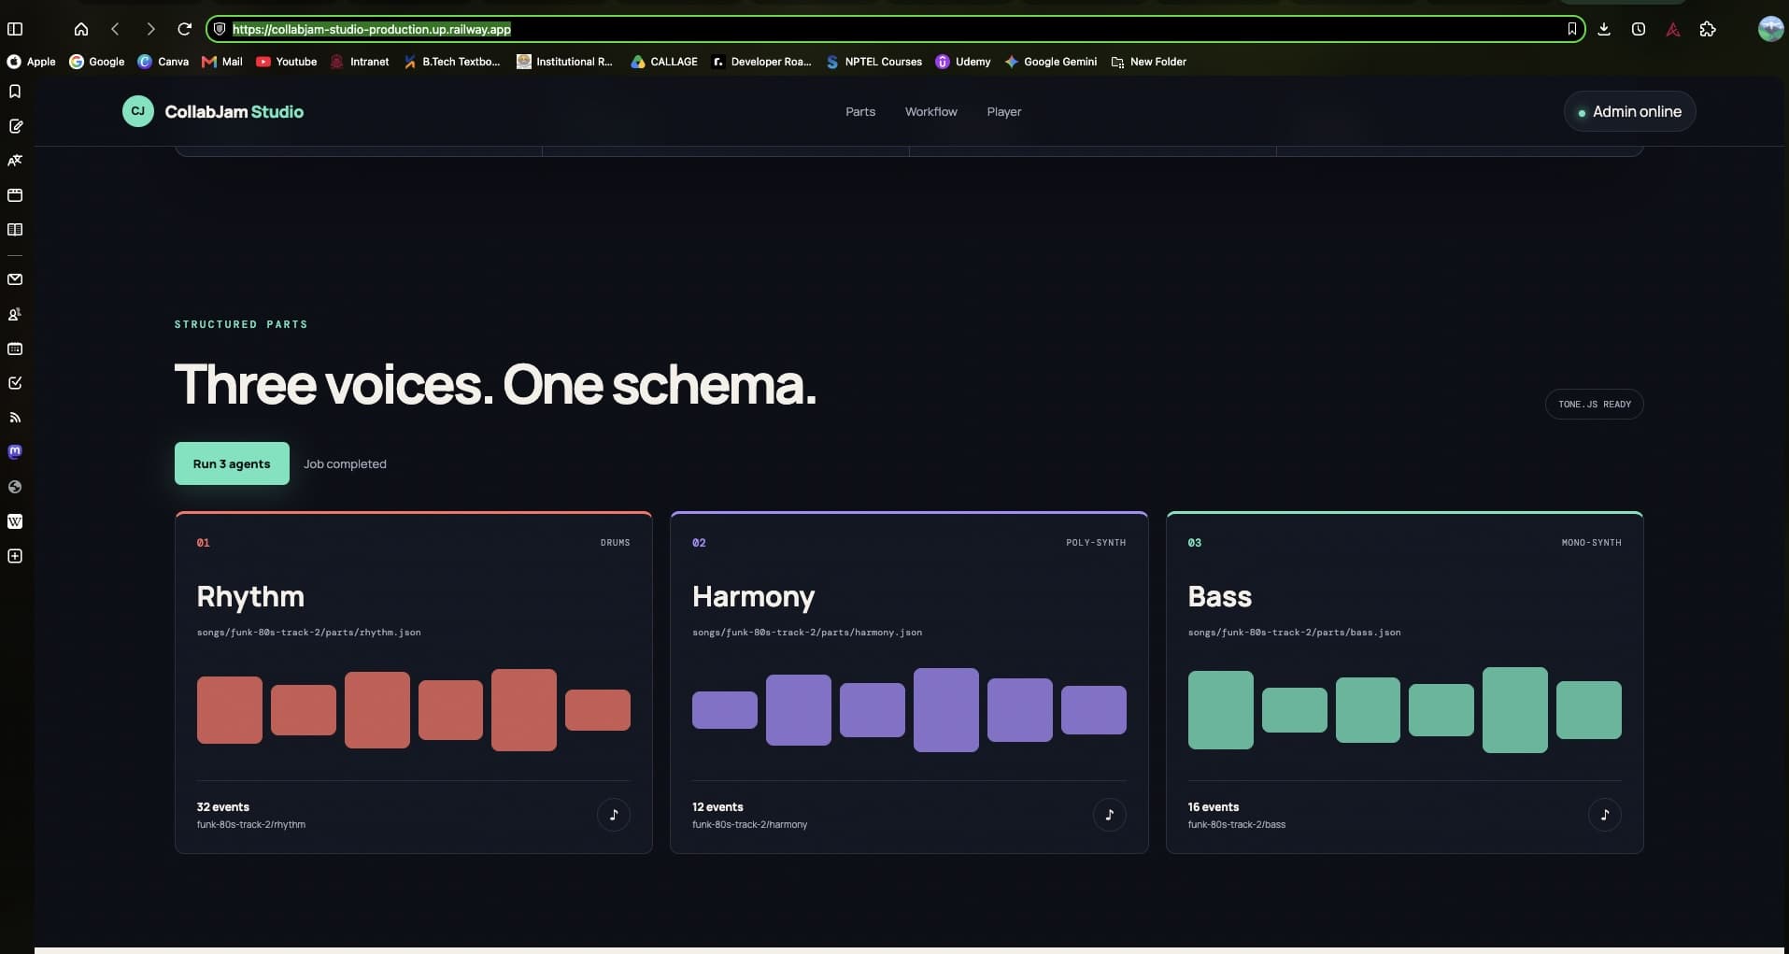
Task: Open the Google Gemini bookmark
Action: pyautogui.click(x=1050, y=62)
